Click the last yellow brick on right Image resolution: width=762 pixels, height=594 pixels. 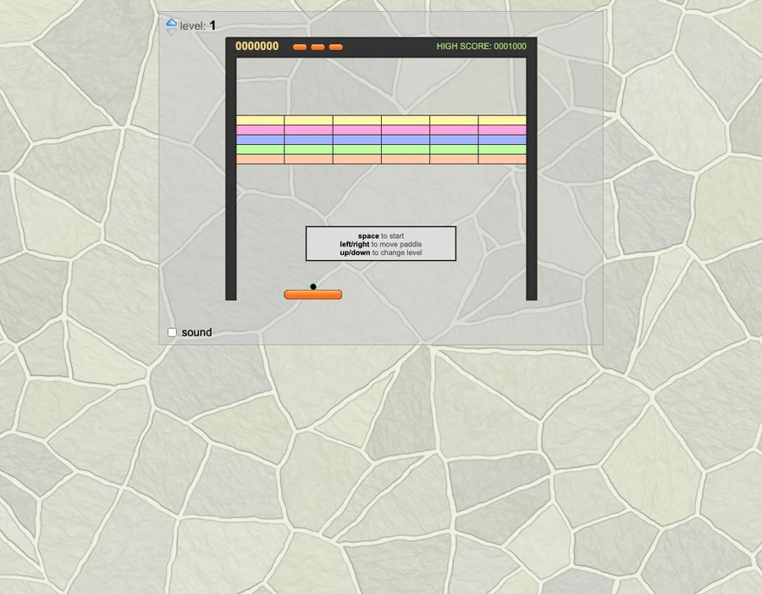pos(502,120)
